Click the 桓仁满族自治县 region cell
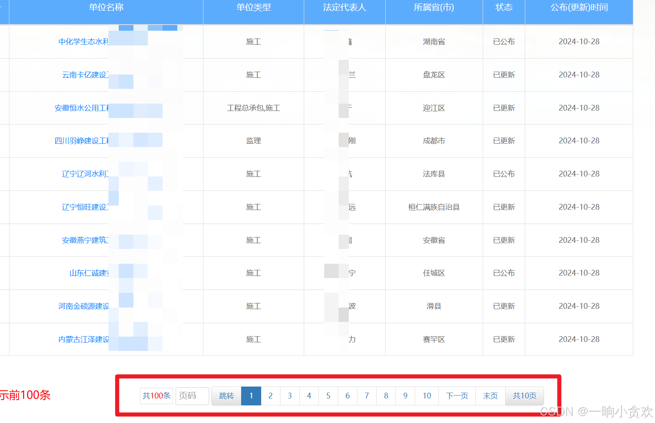The height and width of the screenshot is (423, 655). pos(434,207)
